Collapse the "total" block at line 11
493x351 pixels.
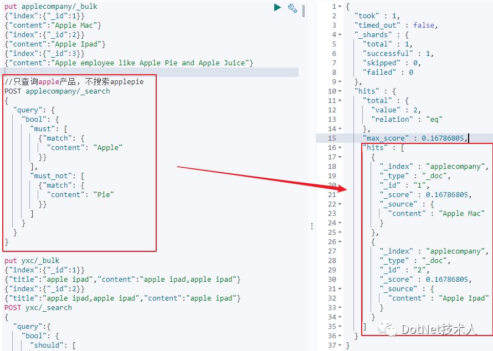(340, 101)
